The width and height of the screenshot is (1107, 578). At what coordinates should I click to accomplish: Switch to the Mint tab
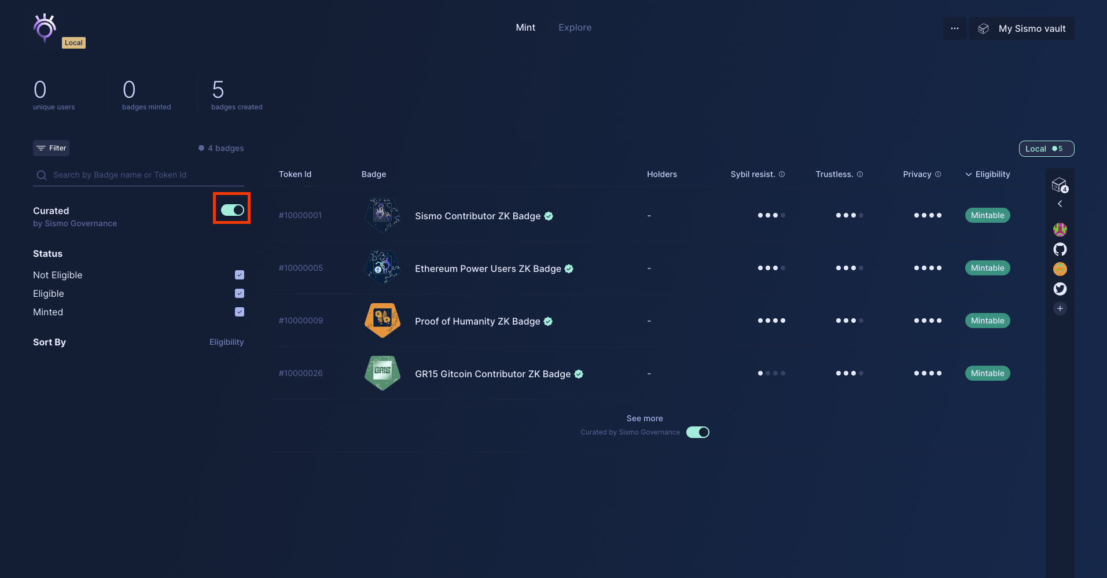pyautogui.click(x=525, y=27)
